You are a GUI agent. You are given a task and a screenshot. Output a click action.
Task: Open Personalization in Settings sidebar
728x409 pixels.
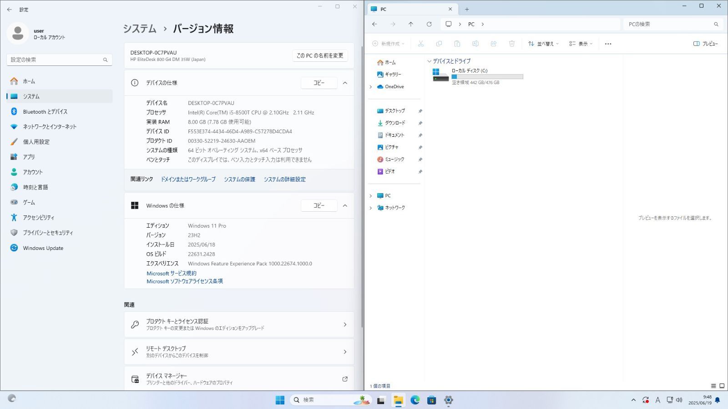point(59,142)
